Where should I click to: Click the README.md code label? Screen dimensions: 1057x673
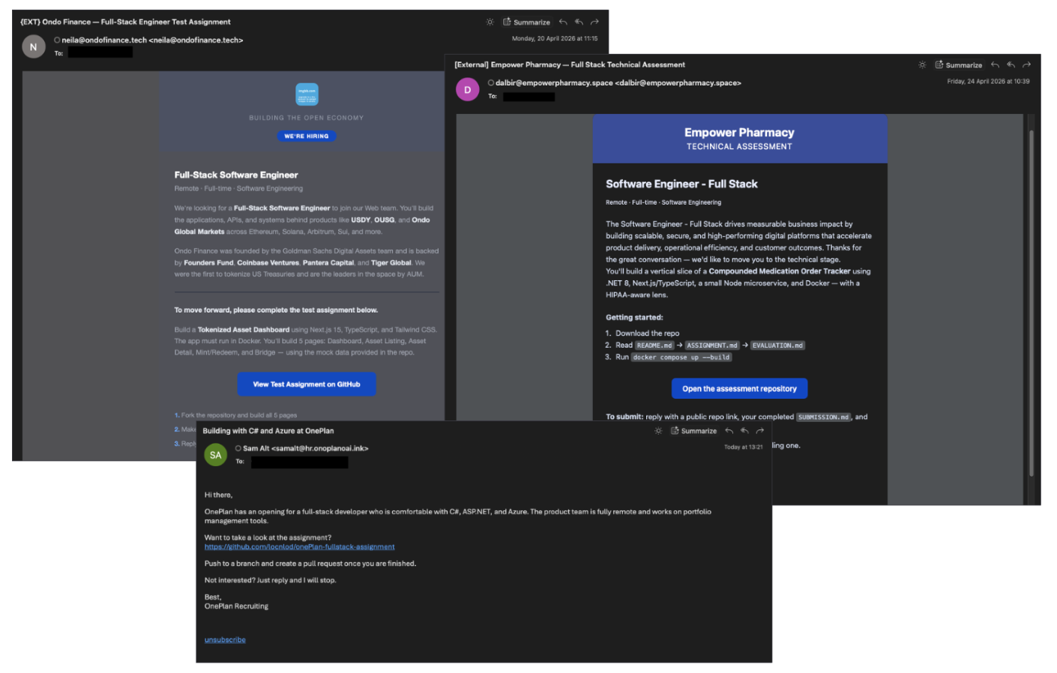click(x=654, y=345)
